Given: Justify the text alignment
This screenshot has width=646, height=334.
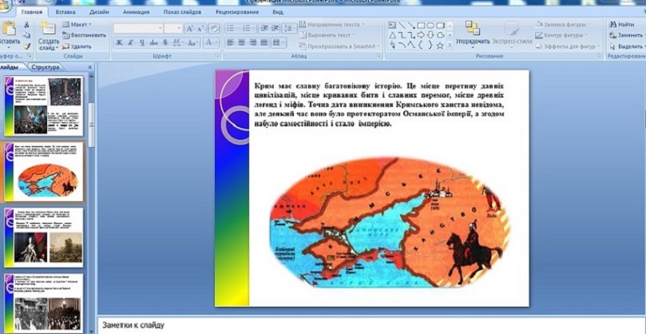Looking at the screenshot, I should coord(264,42).
